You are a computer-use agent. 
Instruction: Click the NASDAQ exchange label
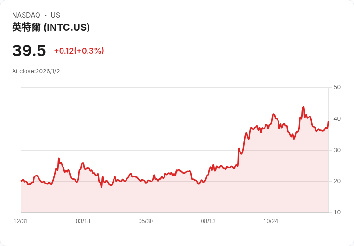pos(26,15)
